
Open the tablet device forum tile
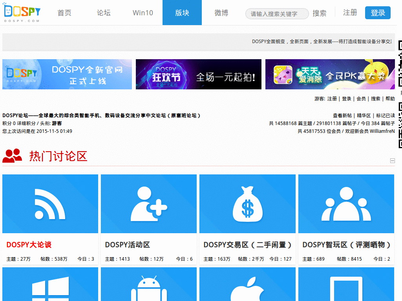click(x=346, y=284)
